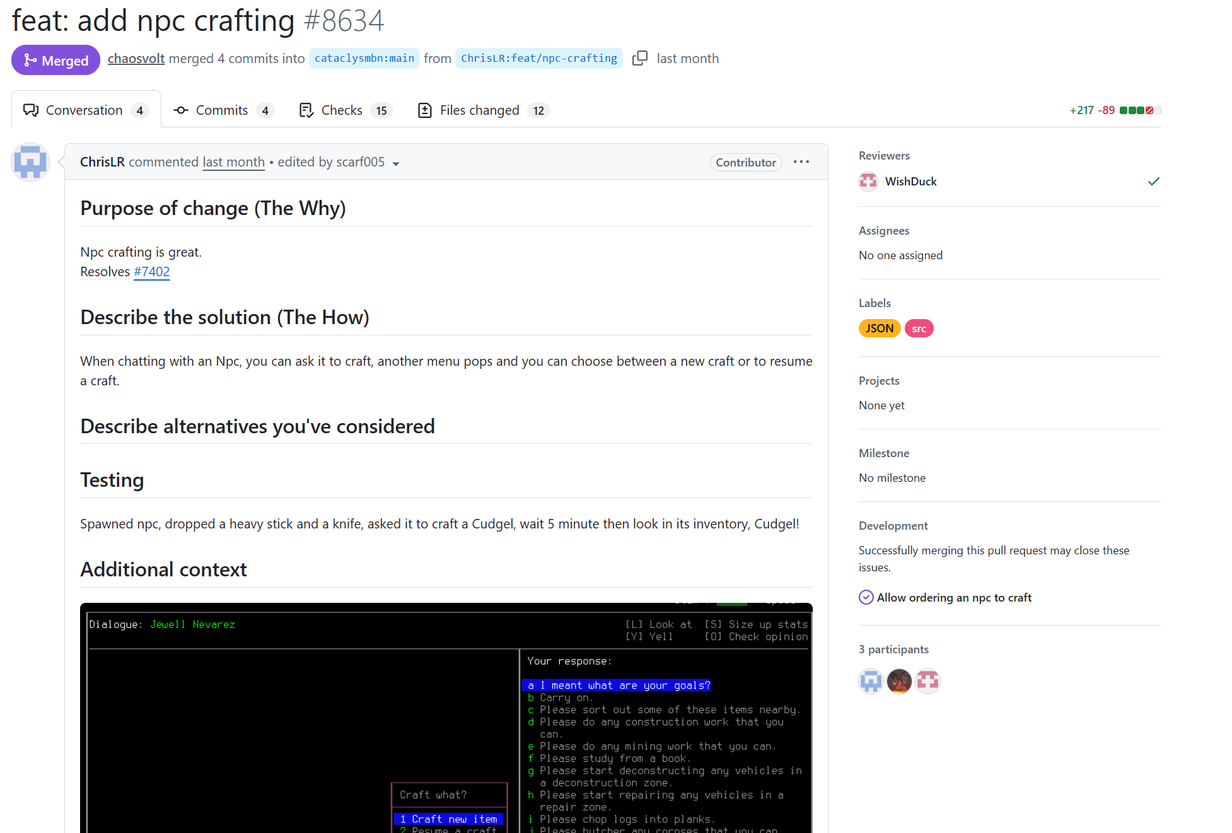Click WishDuck's reviewer avatar

868,182
